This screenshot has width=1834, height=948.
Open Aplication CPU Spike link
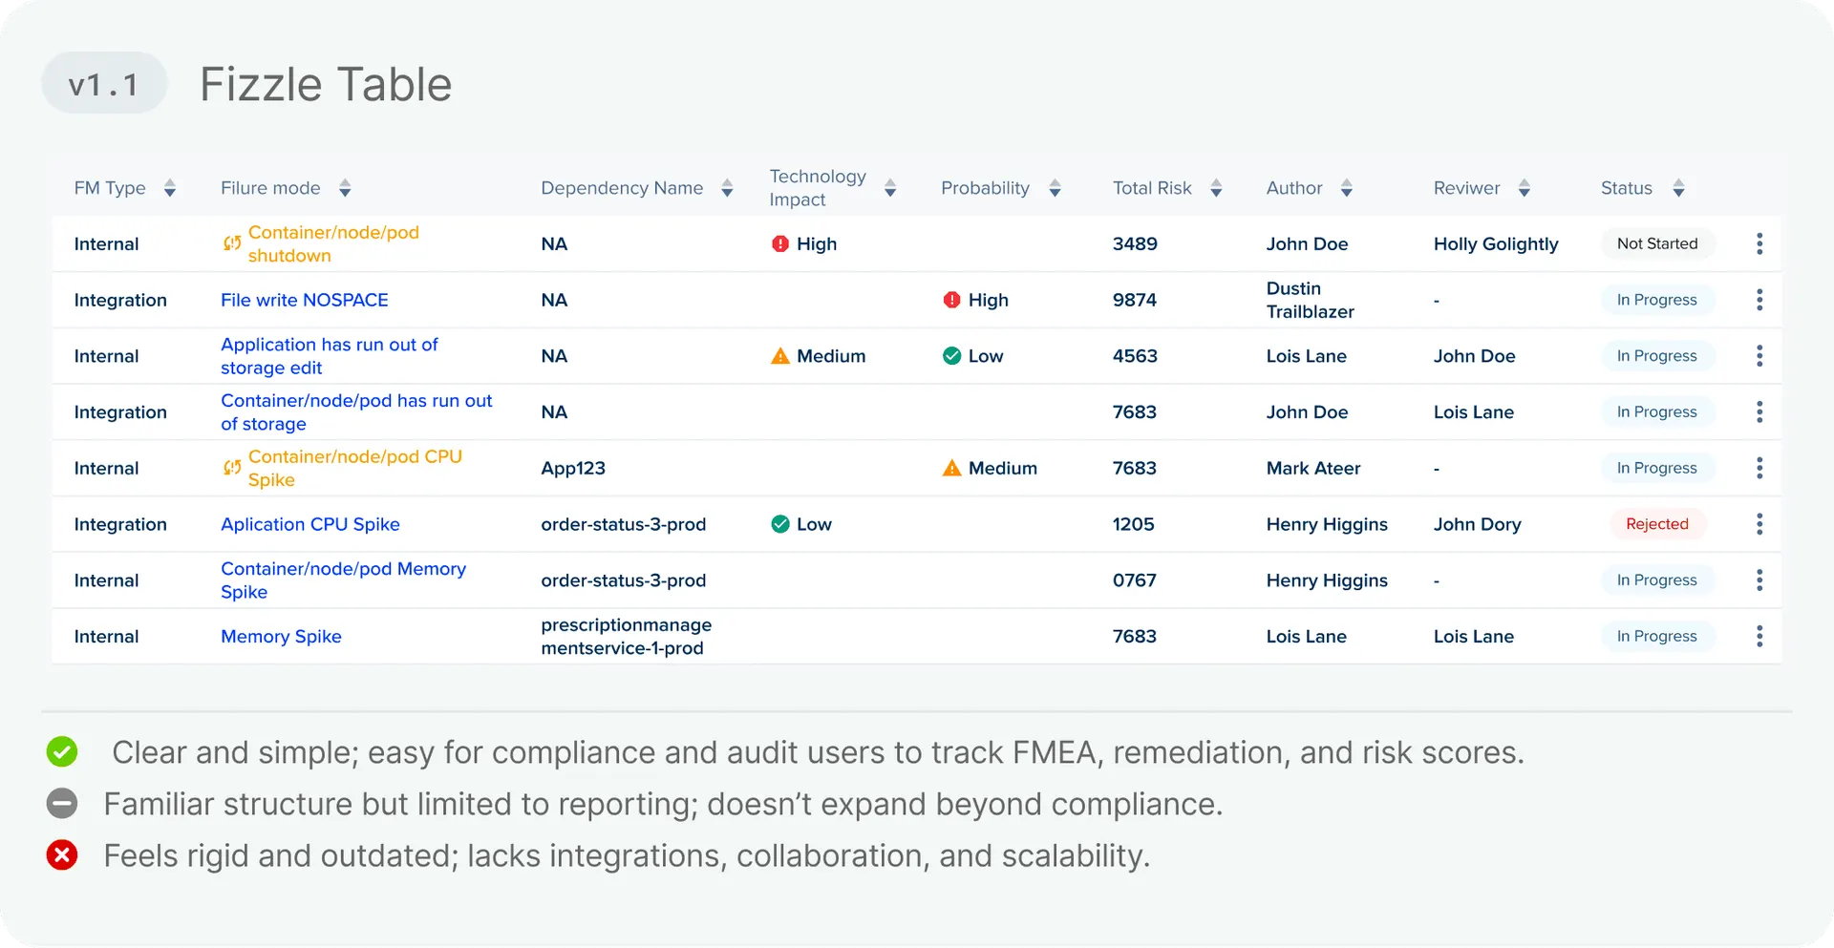click(309, 524)
